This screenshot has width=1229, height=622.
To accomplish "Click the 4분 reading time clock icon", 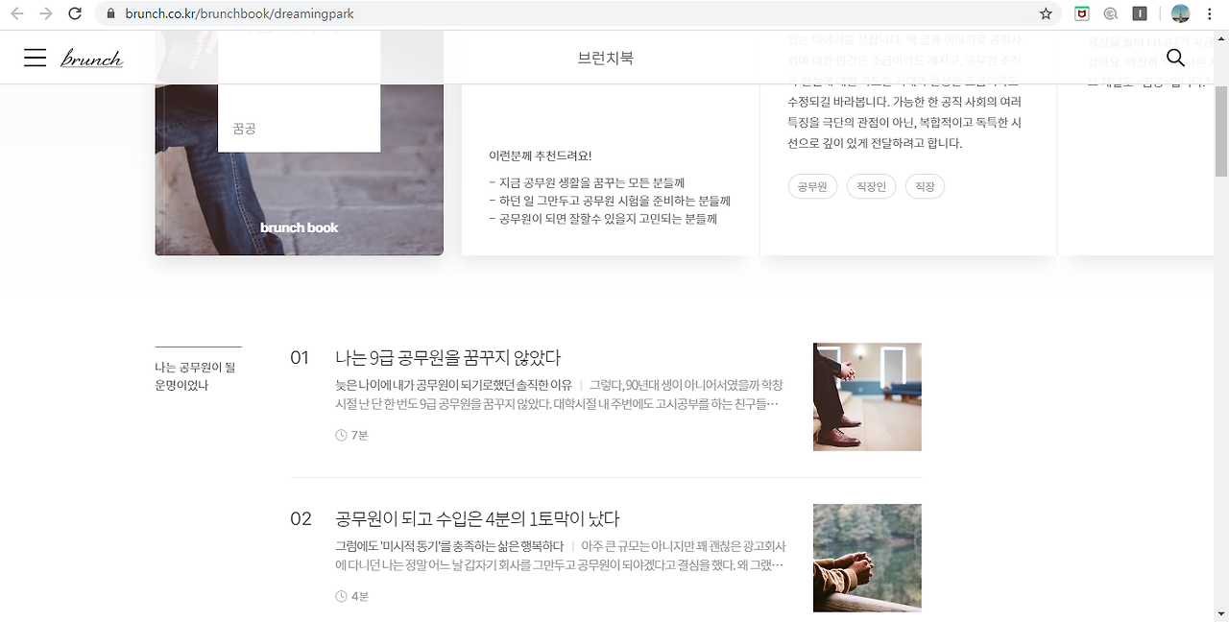I will (341, 596).
